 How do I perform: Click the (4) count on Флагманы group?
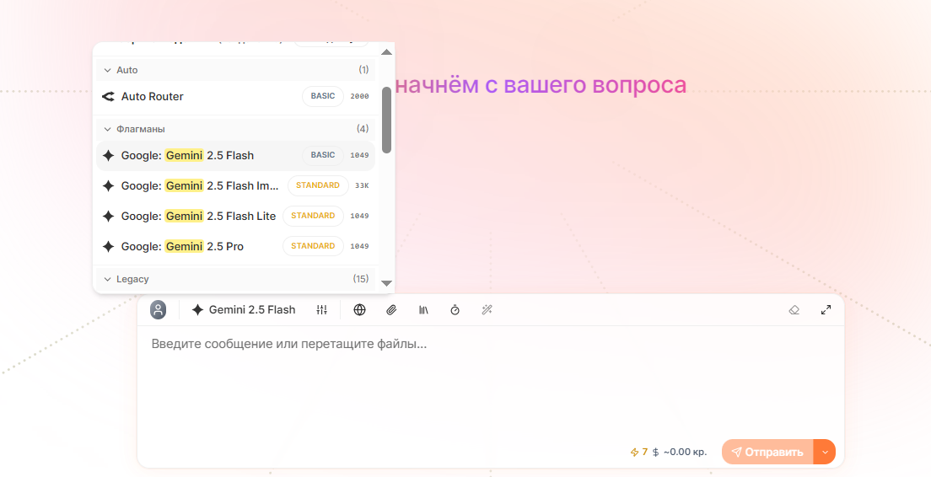click(x=362, y=129)
